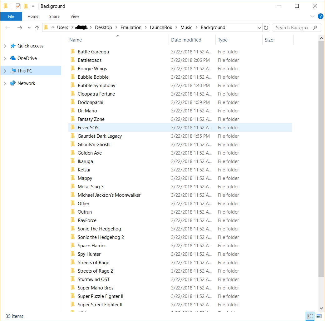Click LaunchBox in the address breadcrumb
Viewport: 325px width, 321px height.
click(x=161, y=27)
